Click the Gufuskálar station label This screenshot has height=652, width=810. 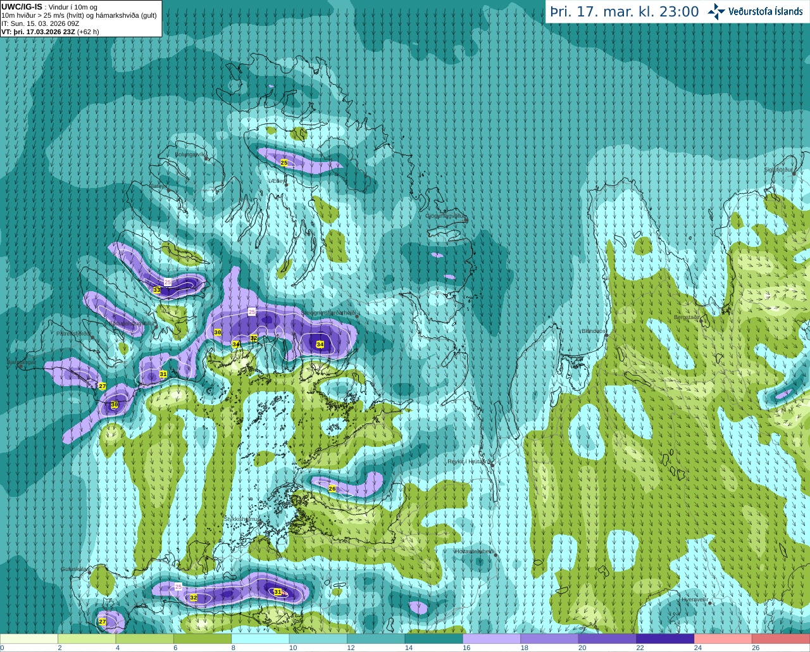(x=74, y=569)
